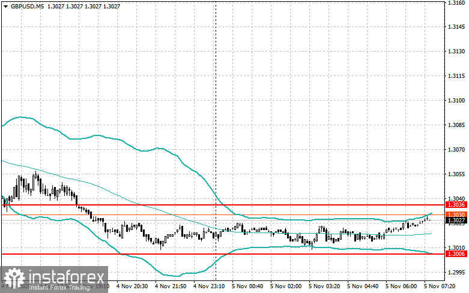The width and height of the screenshot is (469, 293).
Task: Click the 1.3010 price axis label
Action: [456, 248]
